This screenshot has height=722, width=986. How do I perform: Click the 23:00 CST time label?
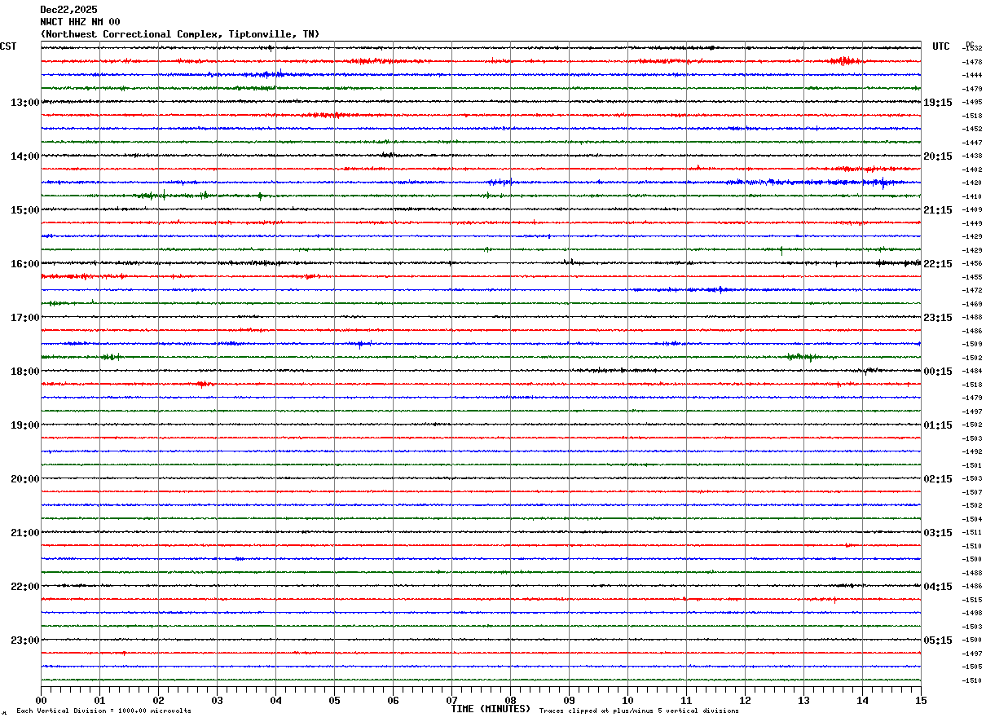tap(24, 641)
